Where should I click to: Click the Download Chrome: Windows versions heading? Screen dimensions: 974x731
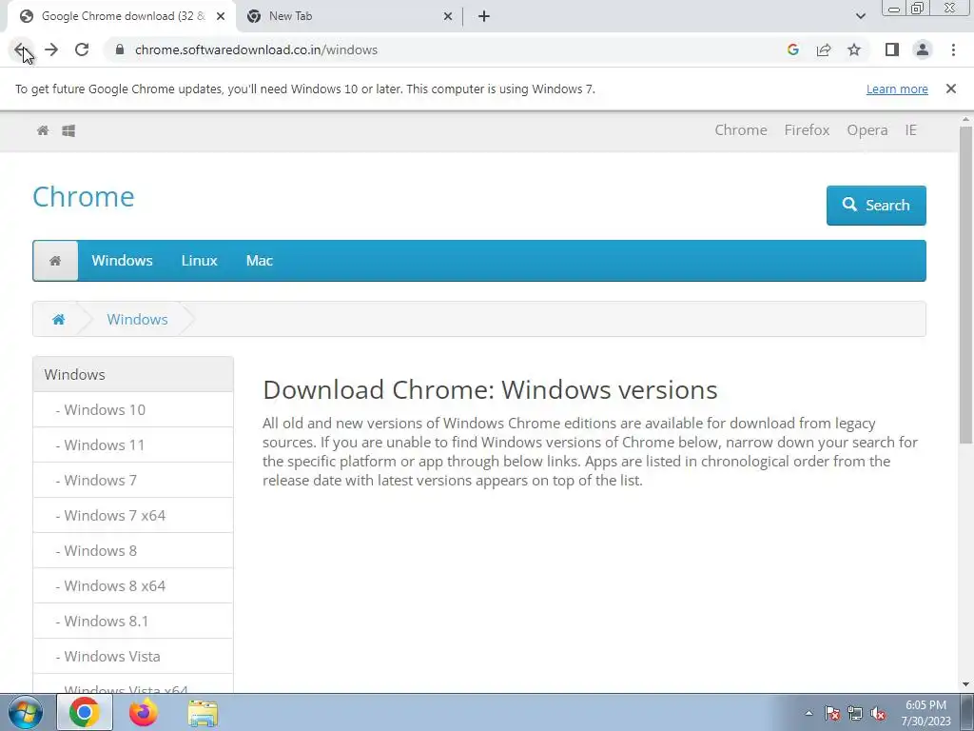(490, 389)
